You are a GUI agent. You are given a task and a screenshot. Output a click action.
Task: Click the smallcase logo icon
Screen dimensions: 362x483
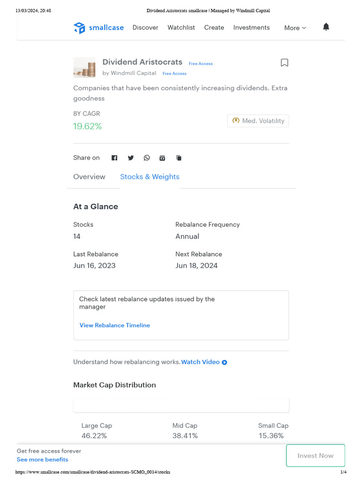79,28
